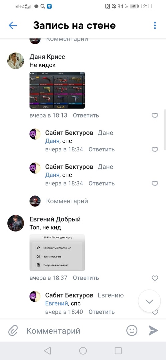The image size is (166, 360).
Task: Open Евгений Добрый's profile avatar
Action: [16, 223]
